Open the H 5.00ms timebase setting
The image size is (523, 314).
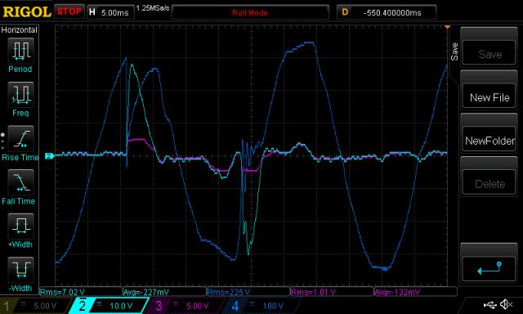[x=110, y=12]
